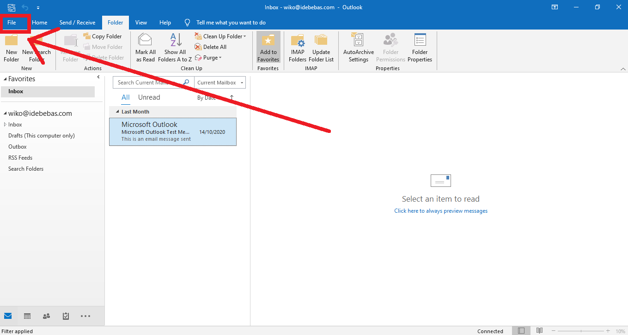Open IMAP Folders settings

(x=298, y=48)
